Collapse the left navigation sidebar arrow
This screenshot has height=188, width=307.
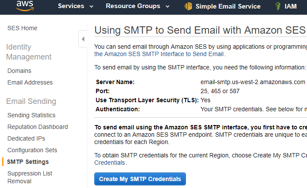tap(83, 39)
